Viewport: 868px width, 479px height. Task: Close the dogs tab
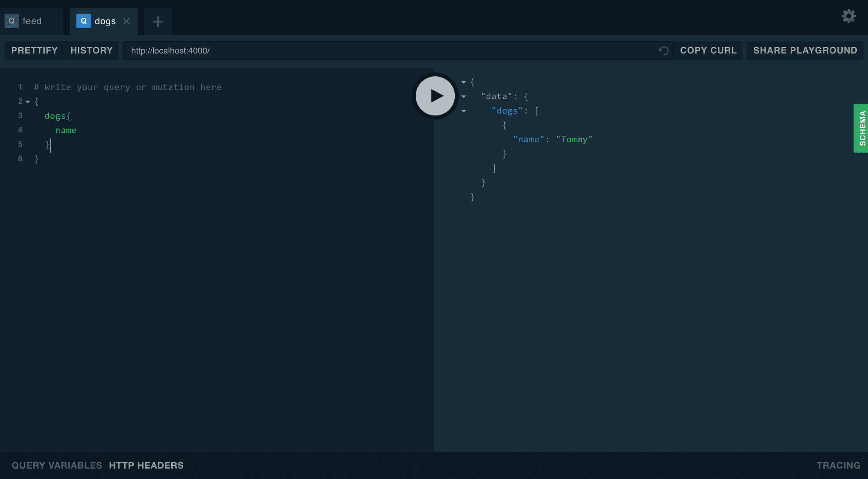[126, 21]
